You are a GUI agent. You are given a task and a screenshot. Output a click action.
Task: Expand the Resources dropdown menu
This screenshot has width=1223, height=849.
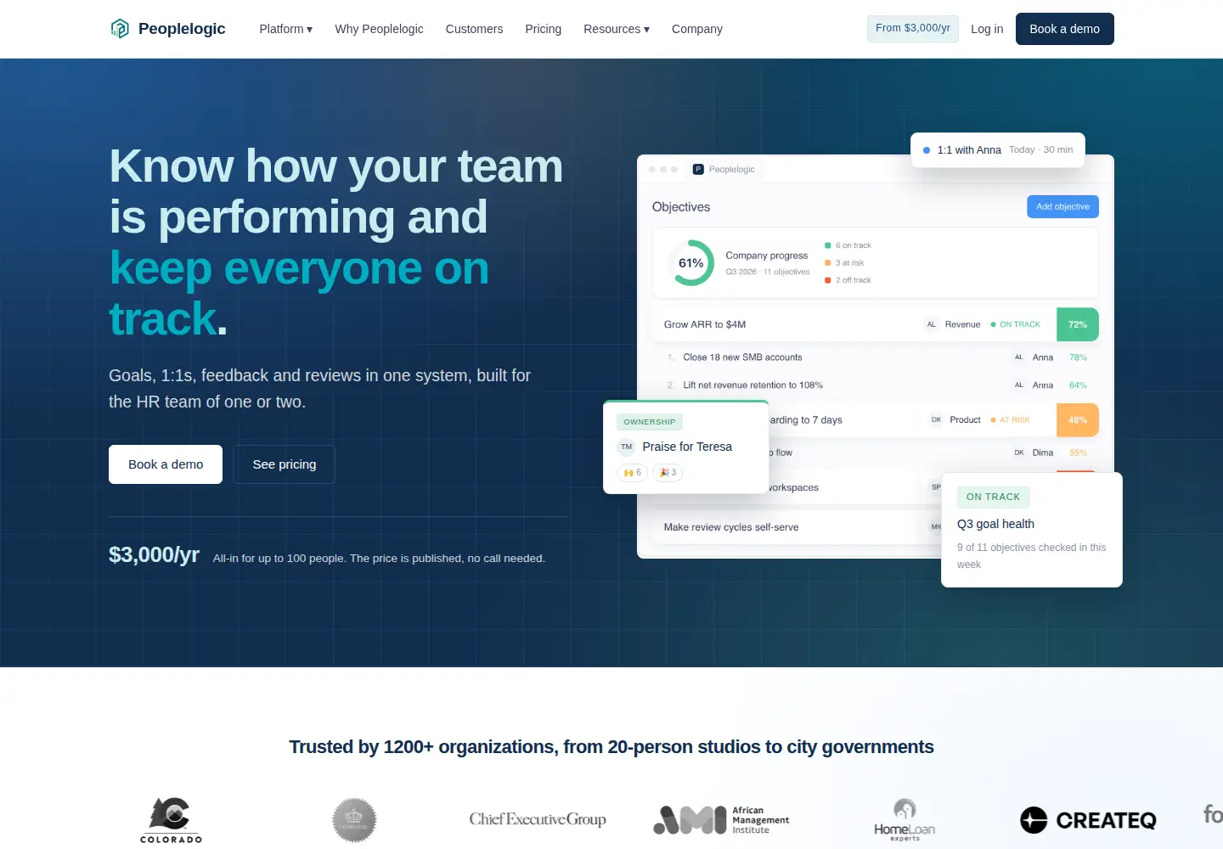pos(617,29)
